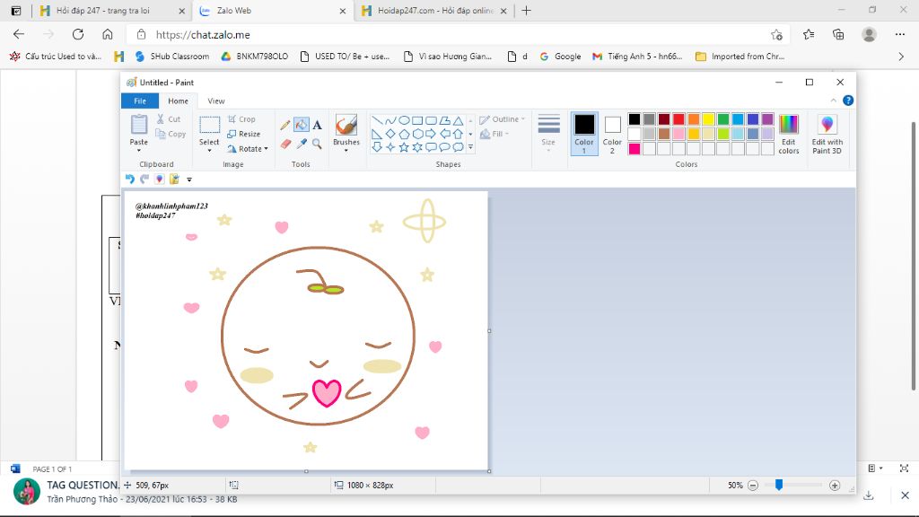This screenshot has height=517, width=919.
Task: Add this page to favorites star icon
Action: tap(776, 35)
